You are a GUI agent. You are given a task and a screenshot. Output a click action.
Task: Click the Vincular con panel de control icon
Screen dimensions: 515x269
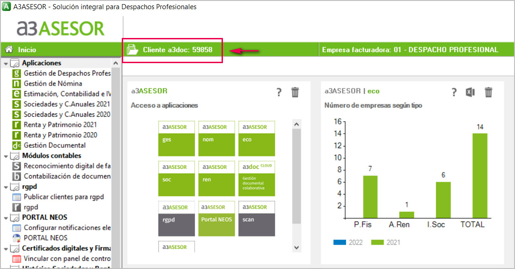[16, 258]
